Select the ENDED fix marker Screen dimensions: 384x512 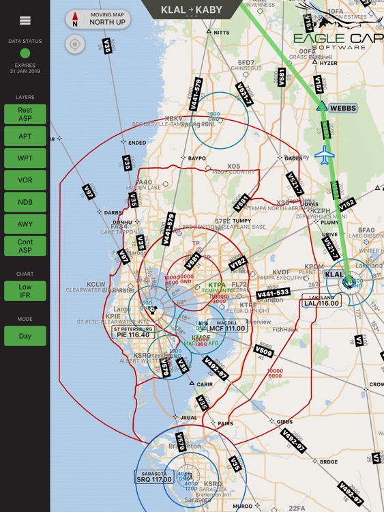(123, 142)
